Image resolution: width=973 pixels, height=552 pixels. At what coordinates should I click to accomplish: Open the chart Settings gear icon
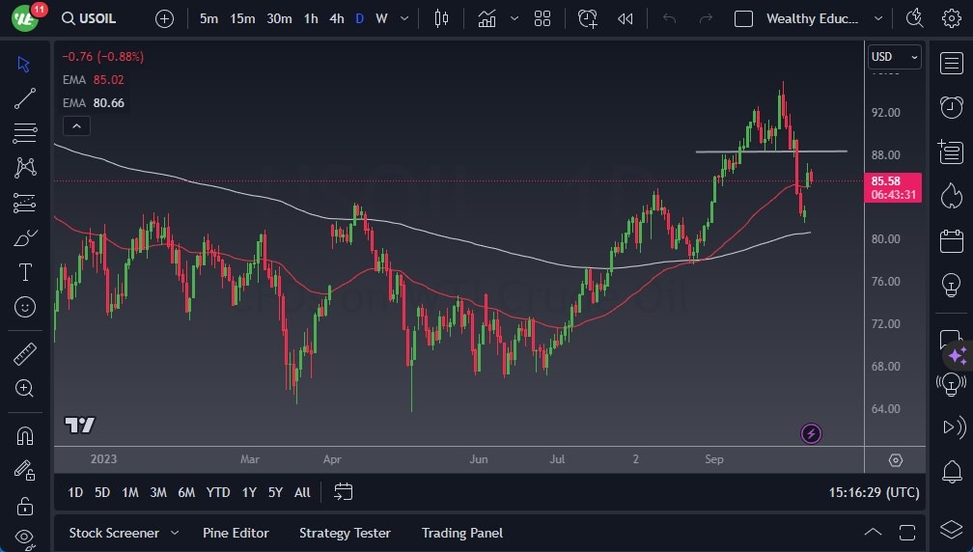(951, 18)
